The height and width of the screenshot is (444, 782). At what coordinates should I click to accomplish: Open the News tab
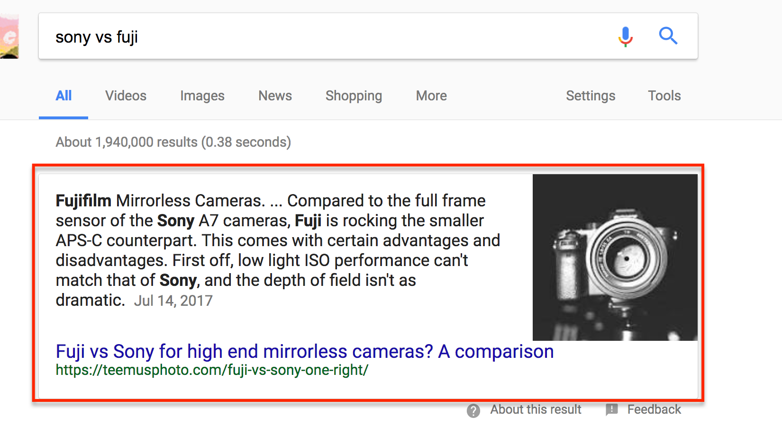[x=275, y=96]
